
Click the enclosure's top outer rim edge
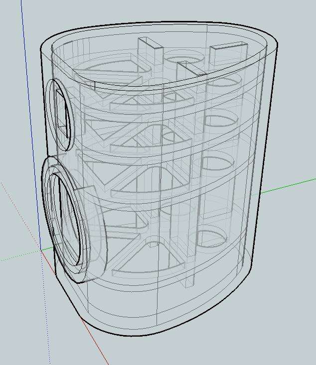pos(150,23)
